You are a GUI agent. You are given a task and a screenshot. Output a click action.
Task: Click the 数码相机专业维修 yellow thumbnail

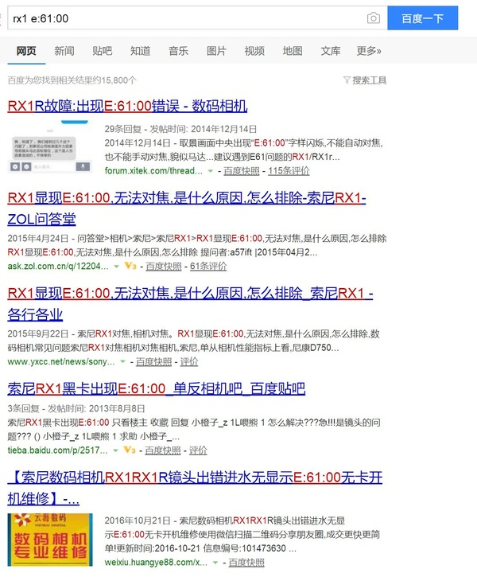tap(50, 540)
